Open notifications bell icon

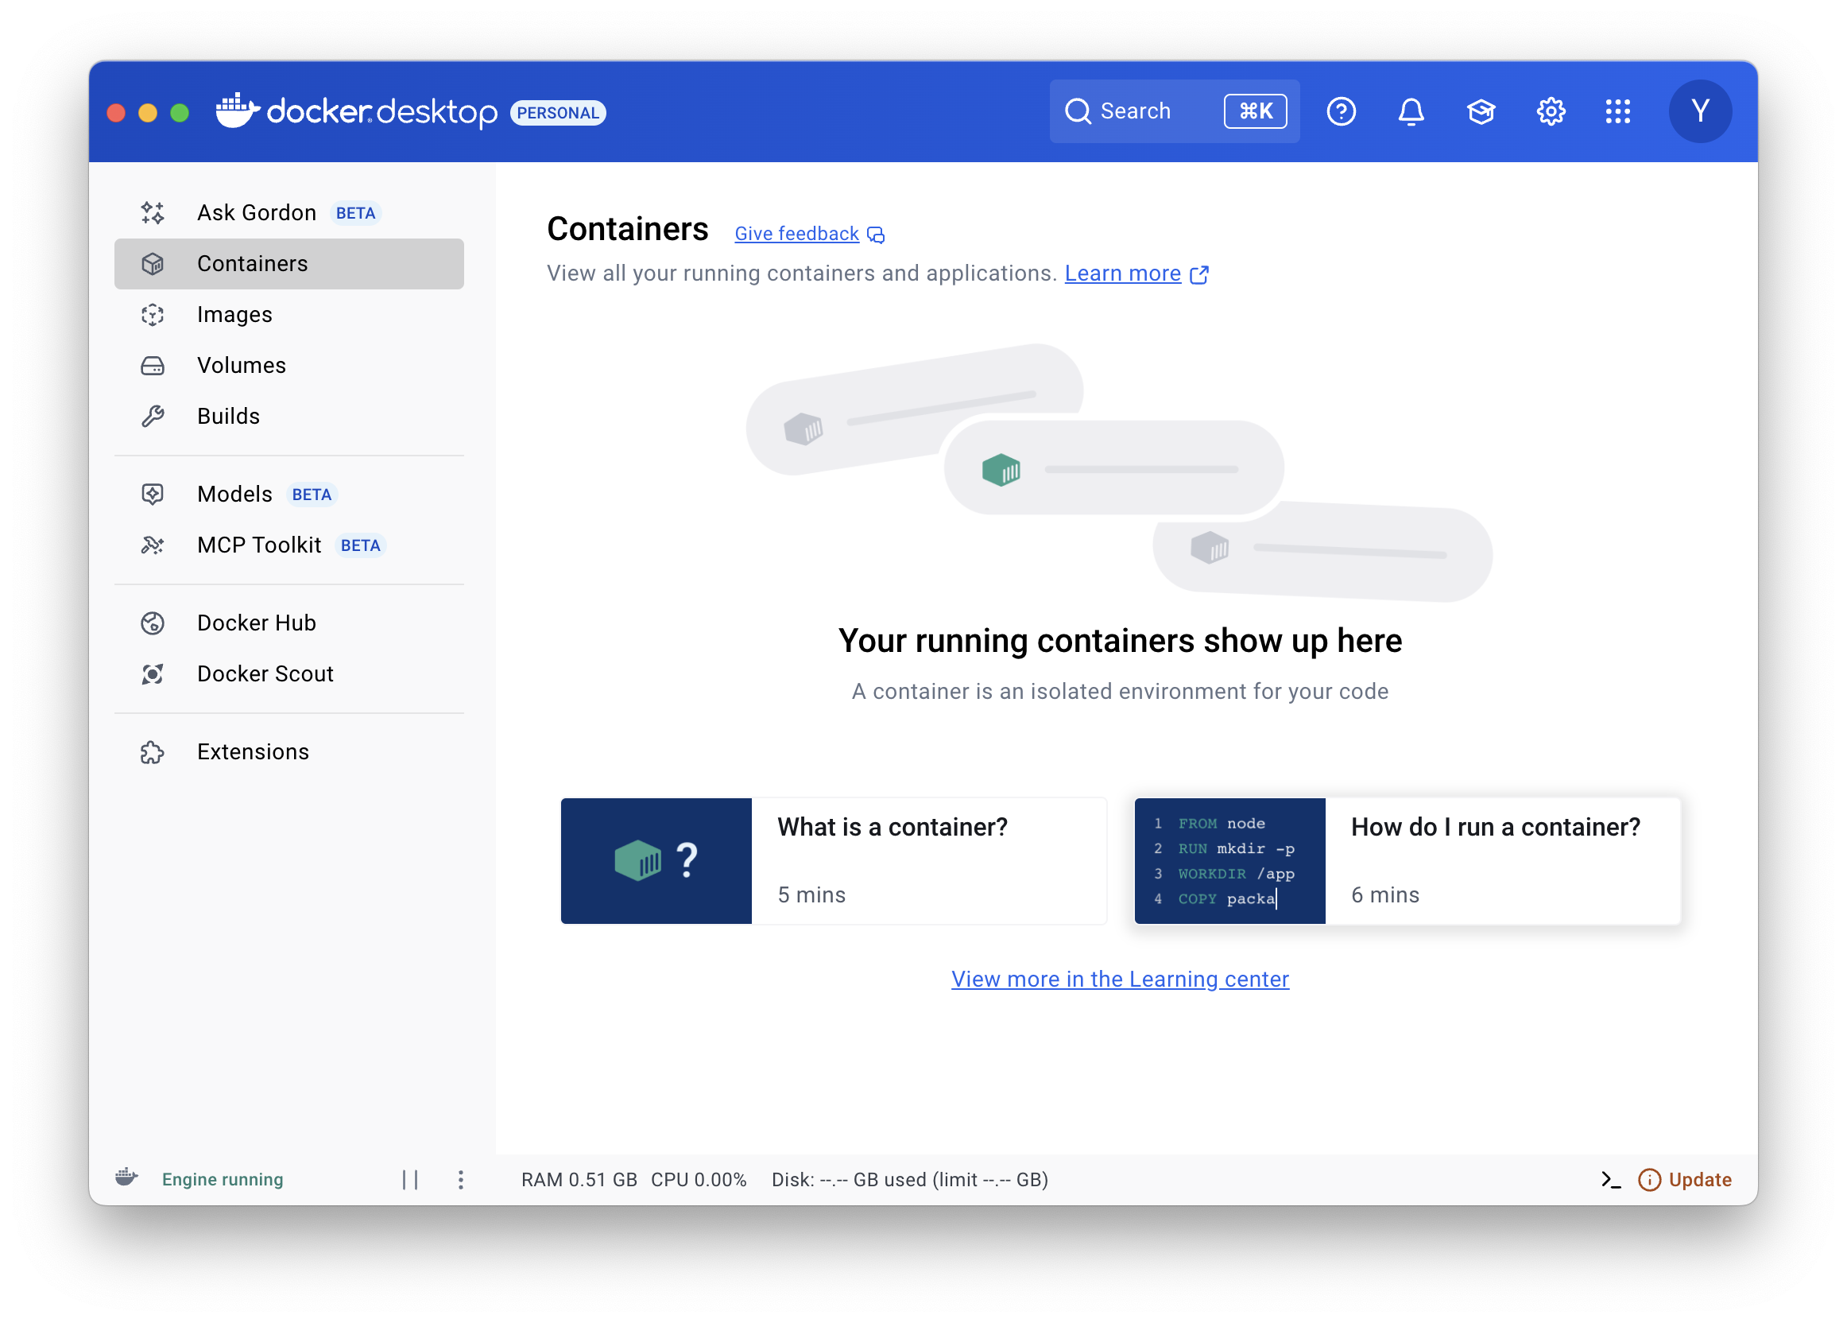[1411, 111]
